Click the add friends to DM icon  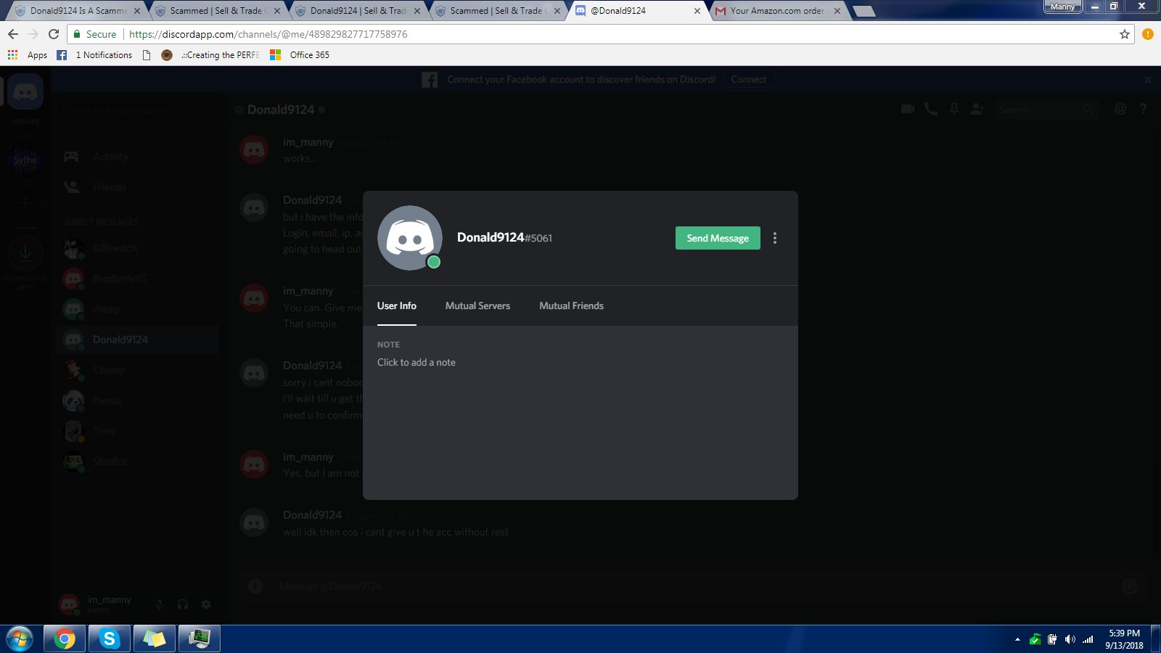click(x=977, y=109)
